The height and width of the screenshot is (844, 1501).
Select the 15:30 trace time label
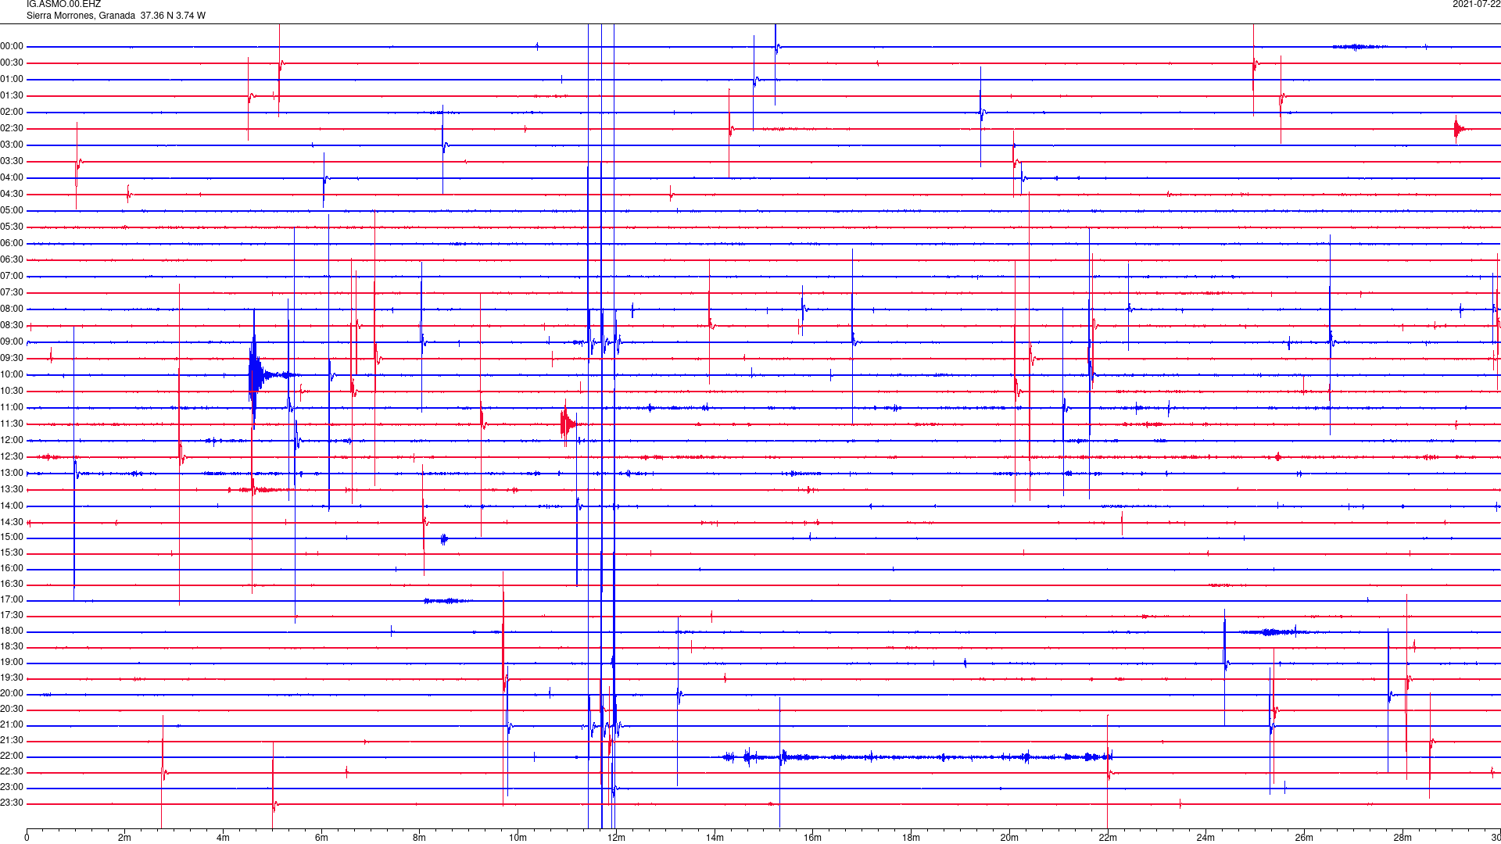point(12,553)
